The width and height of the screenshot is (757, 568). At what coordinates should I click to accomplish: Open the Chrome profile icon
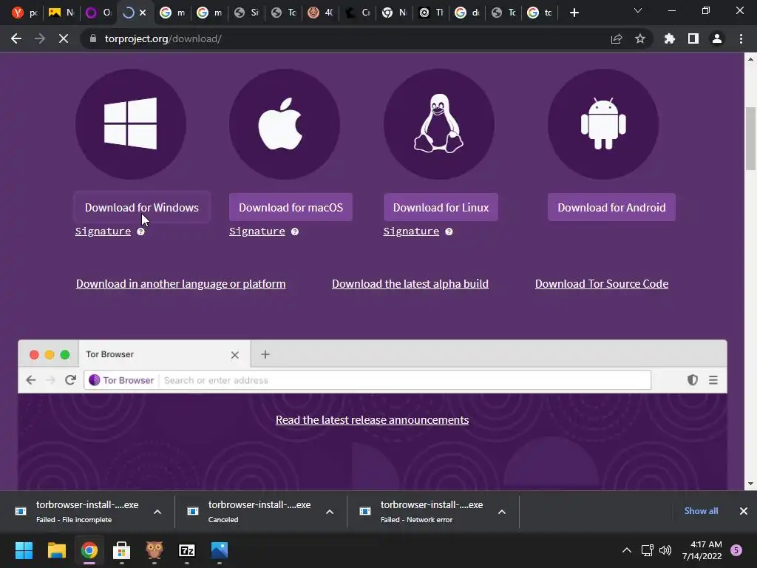717,38
